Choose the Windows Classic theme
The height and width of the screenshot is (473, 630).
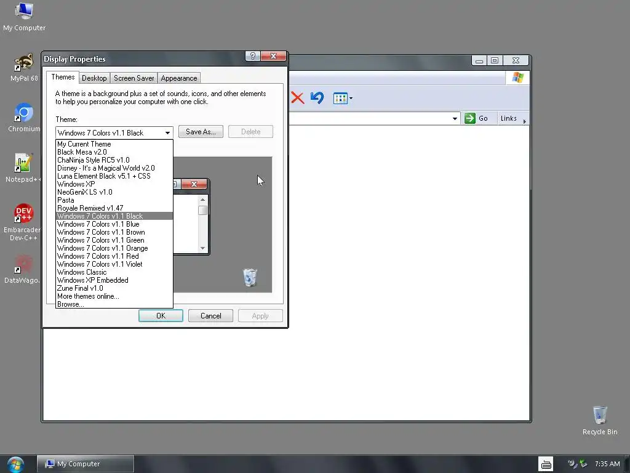pyautogui.click(x=114, y=272)
